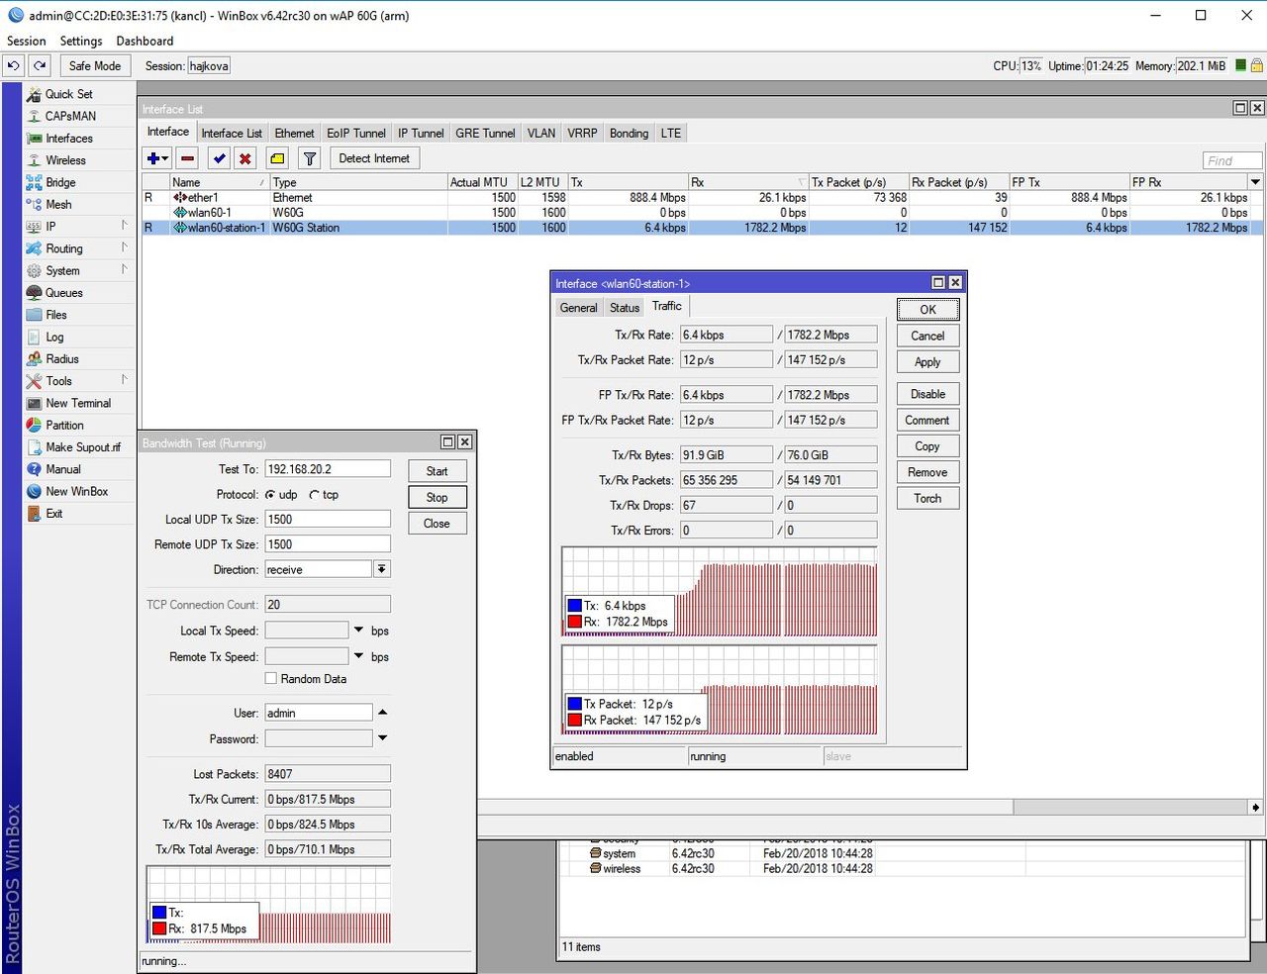
Task: Expand the IP submenu in sidebar
Action: pos(125,226)
